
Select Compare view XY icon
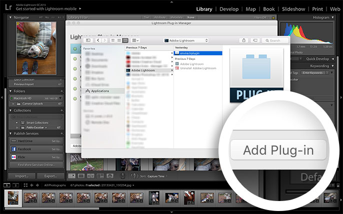[x=91, y=176]
